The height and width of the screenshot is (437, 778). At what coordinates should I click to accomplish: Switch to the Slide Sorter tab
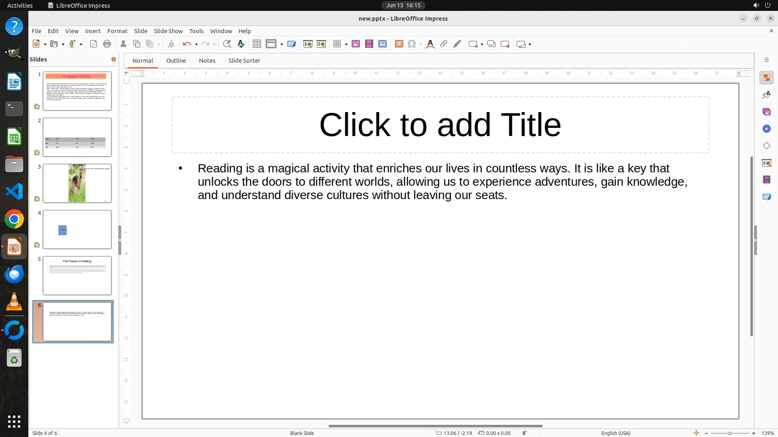244,61
